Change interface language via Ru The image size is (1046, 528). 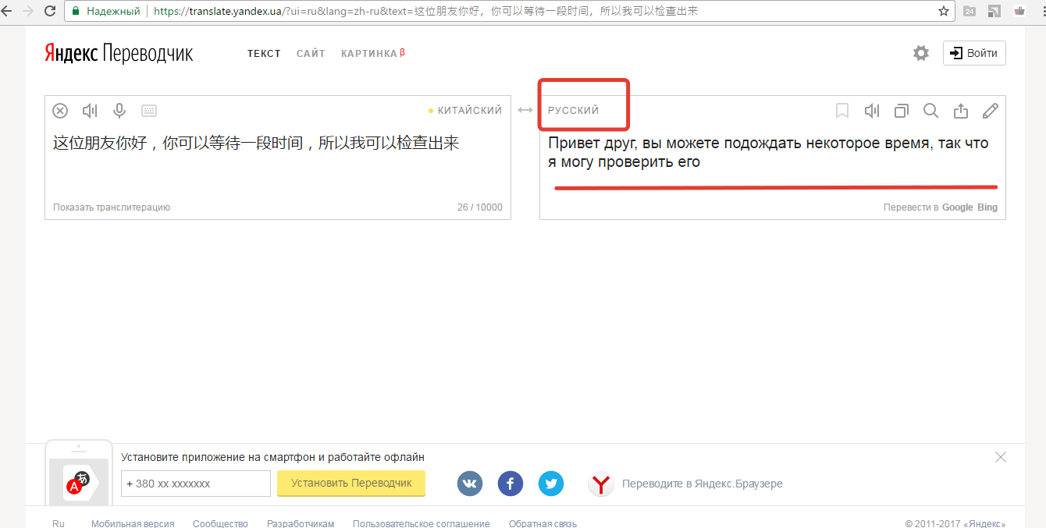pyautogui.click(x=59, y=524)
